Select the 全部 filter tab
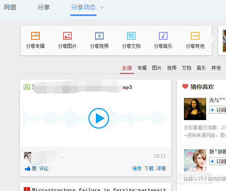The width and height of the screenshot is (226, 191). pyautogui.click(x=127, y=68)
